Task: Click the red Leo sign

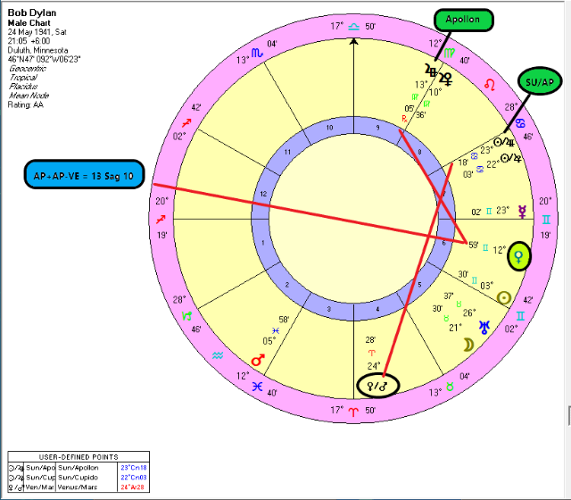Action: [x=490, y=85]
